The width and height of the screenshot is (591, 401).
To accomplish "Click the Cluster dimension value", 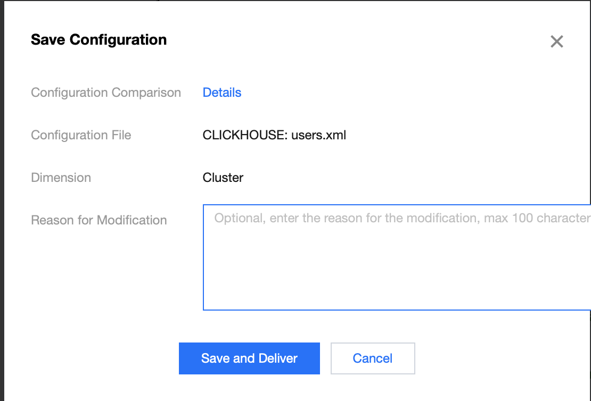I will tap(223, 178).
